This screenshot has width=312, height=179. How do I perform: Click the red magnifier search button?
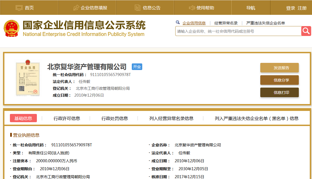306,31
